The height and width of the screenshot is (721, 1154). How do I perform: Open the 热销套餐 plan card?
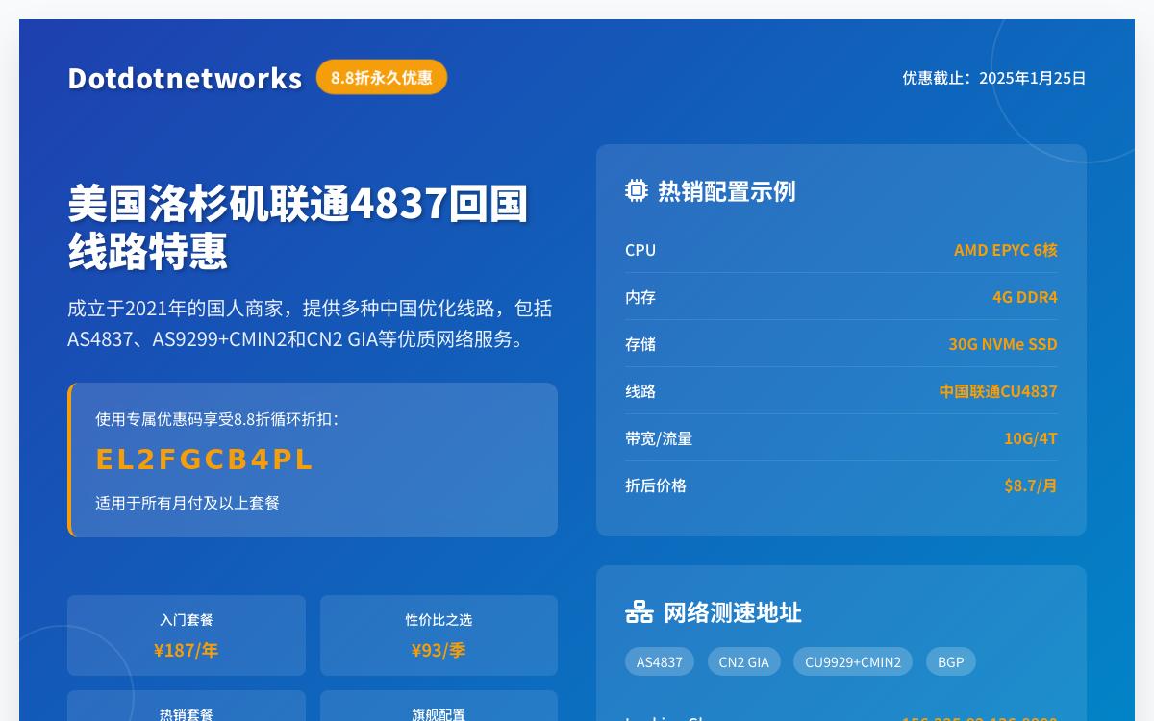tap(186, 711)
